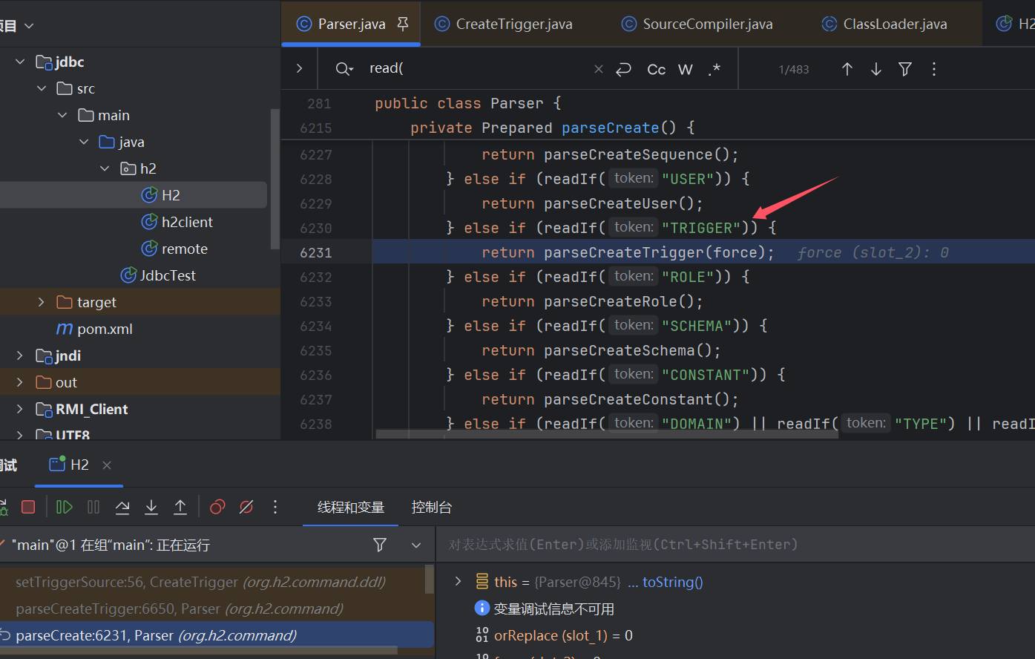Click the project tree vertical scrollbar
The width and height of the screenshot is (1035, 659).
click(x=275, y=178)
